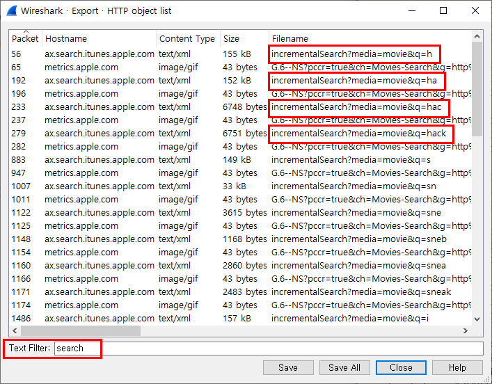Click filename ending in q=ha
The height and width of the screenshot is (384, 492).
pyautogui.click(x=354, y=80)
